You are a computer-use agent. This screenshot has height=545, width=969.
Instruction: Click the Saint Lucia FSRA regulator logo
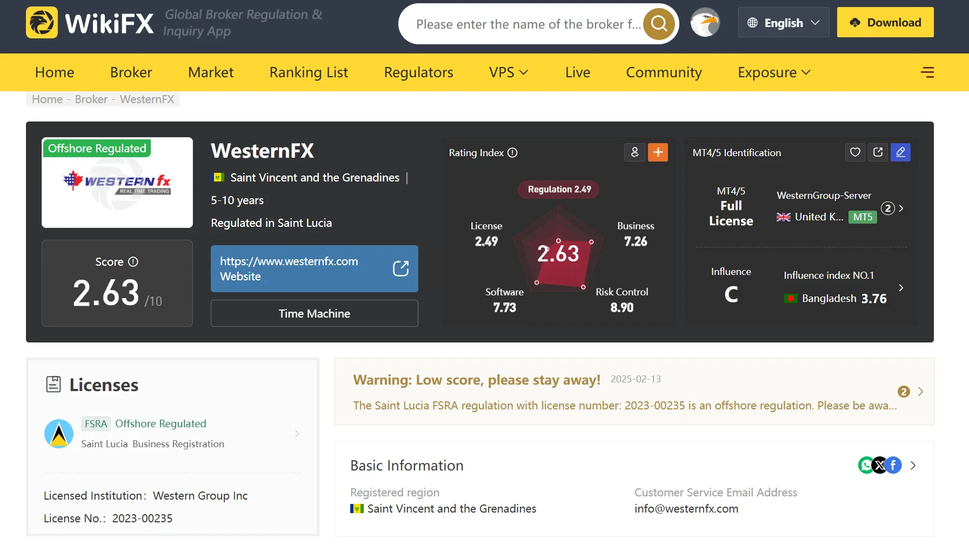(59, 434)
